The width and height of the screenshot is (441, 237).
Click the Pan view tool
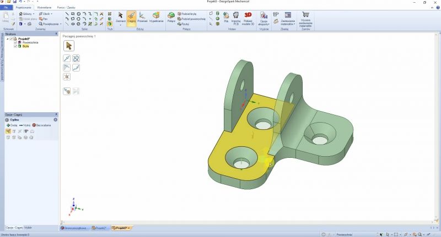43,19
